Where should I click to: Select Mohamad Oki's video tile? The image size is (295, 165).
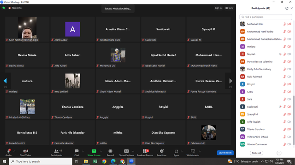(x=118, y=55)
